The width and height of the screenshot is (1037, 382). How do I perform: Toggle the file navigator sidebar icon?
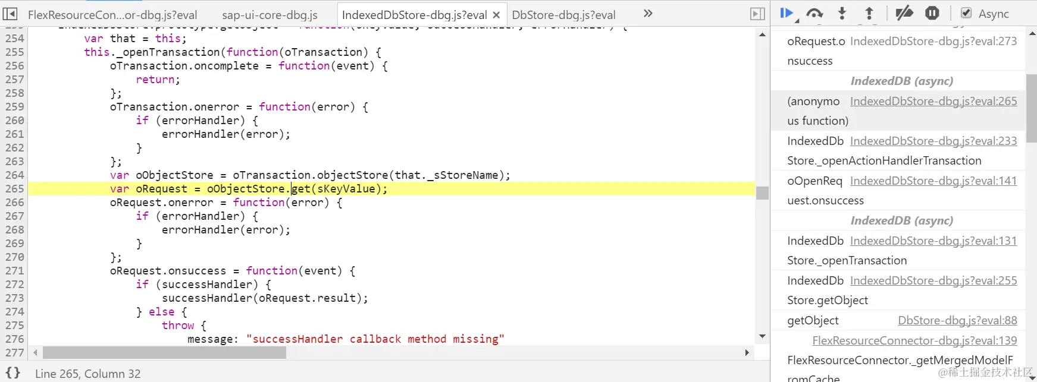coord(10,14)
